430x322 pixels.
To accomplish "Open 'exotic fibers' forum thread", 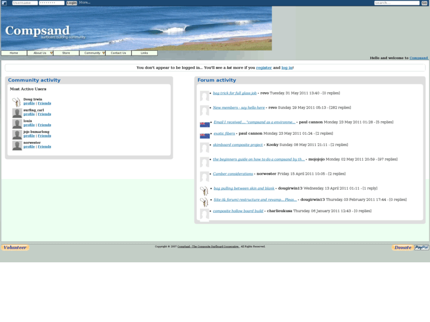I will coord(224,134).
